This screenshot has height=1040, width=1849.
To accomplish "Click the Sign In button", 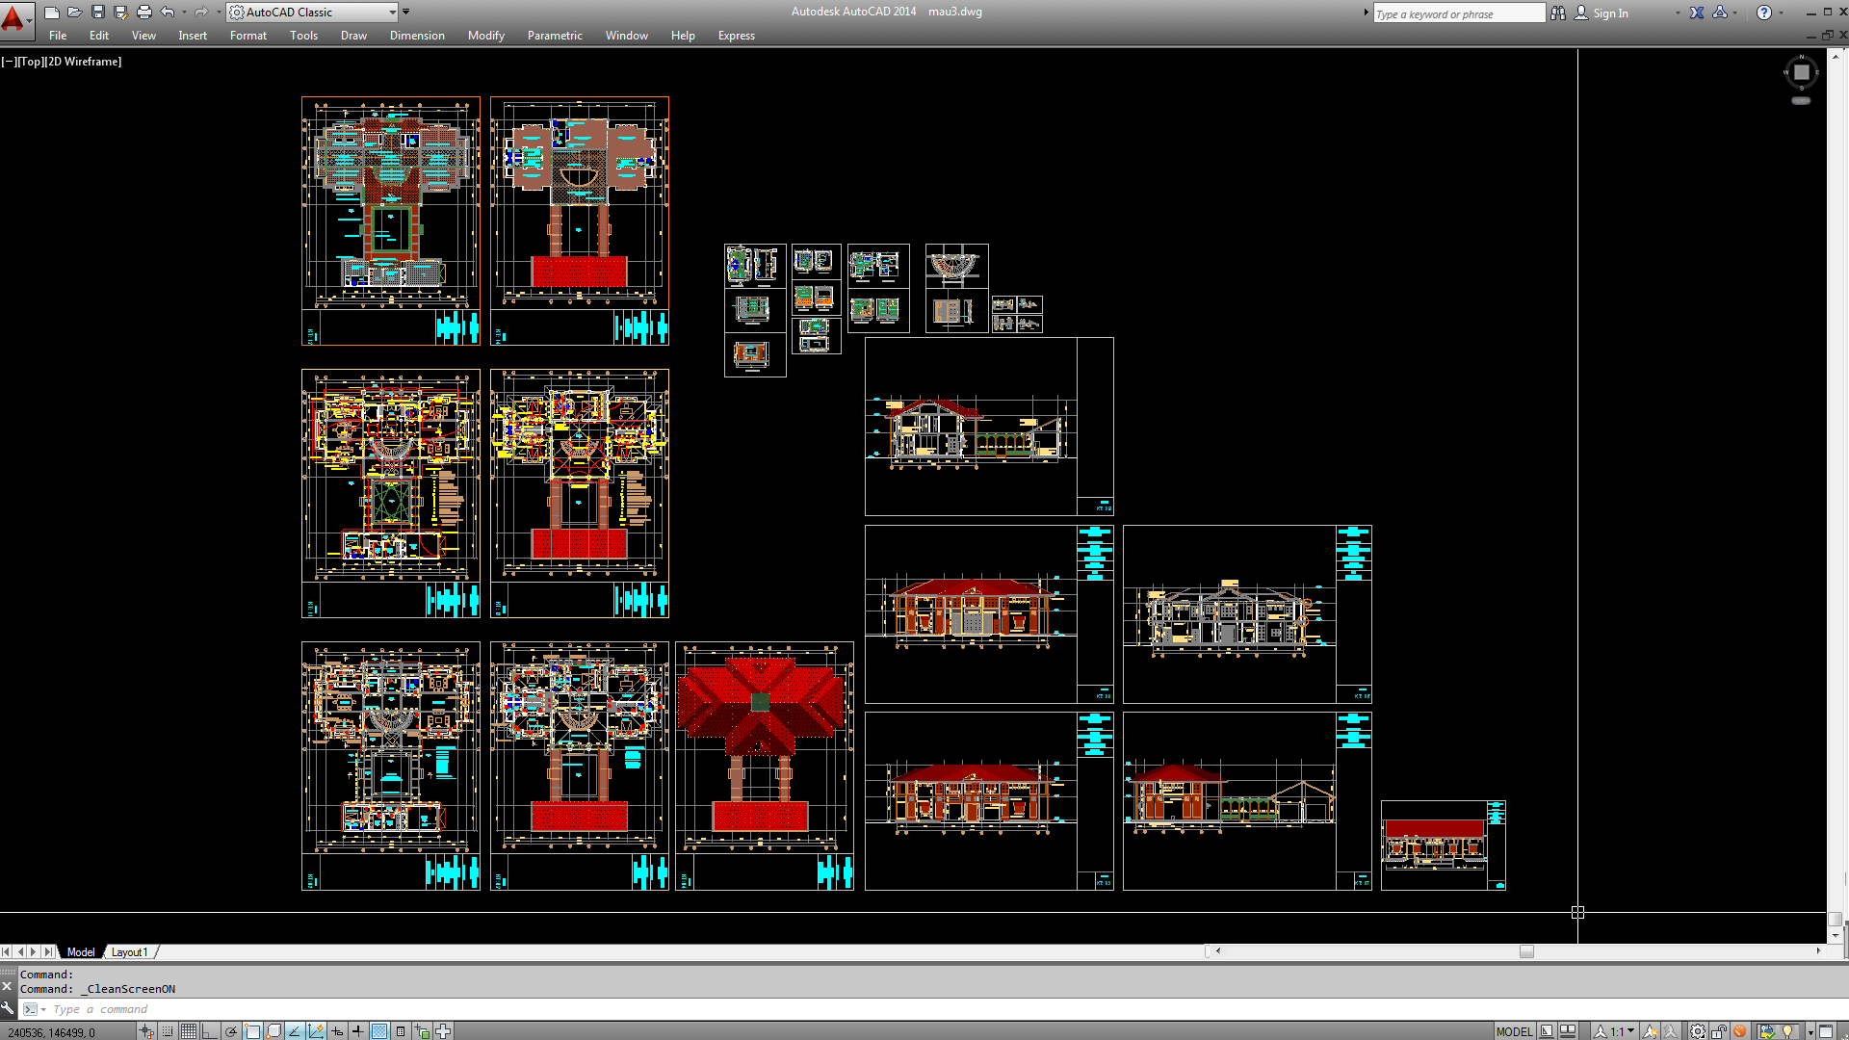I will coord(1609,13).
